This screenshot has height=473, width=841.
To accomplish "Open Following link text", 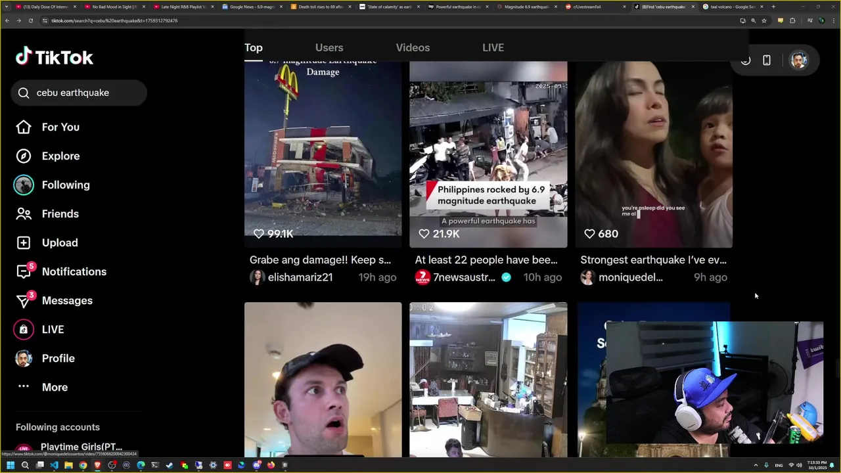I will (x=66, y=185).
